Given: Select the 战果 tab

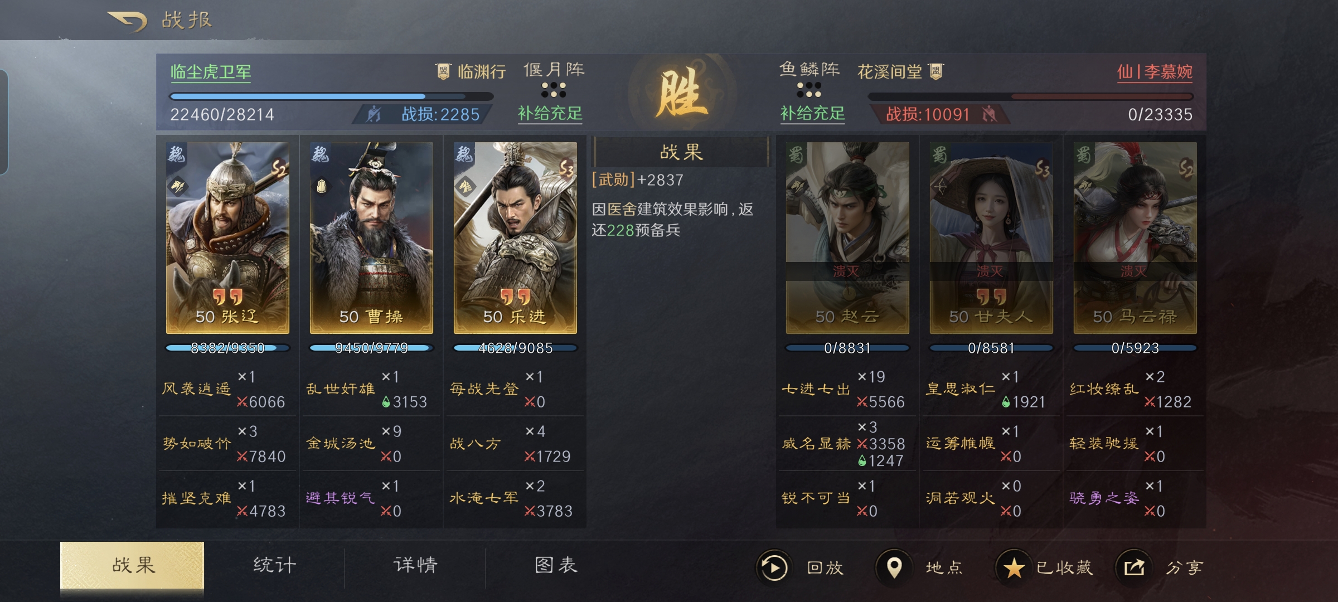Looking at the screenshot, I should coord(132,565).
